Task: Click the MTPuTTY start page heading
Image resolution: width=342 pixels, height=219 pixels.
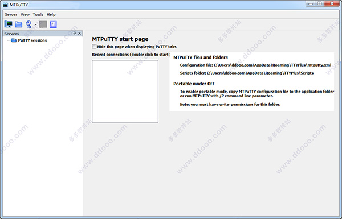Action: point(120,39)
